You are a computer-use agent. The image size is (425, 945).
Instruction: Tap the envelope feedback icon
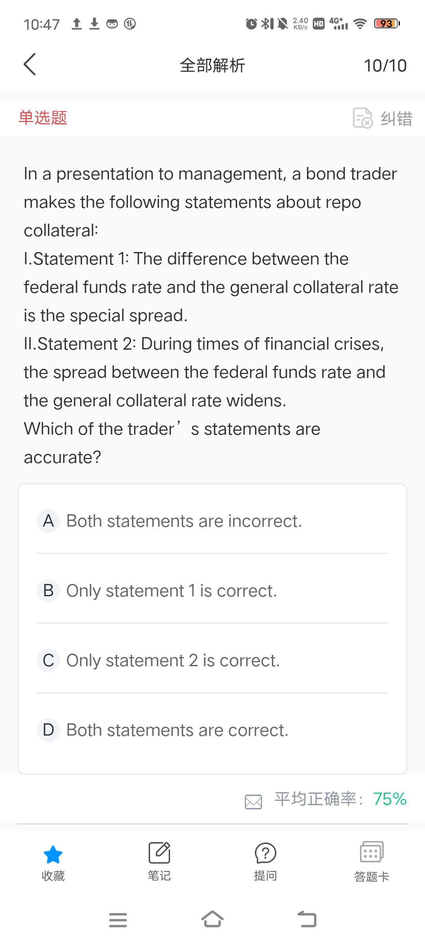[x=253, y=802]
